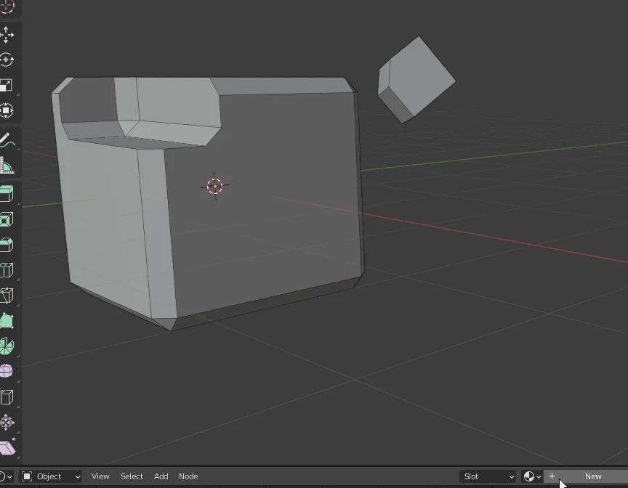This screenshot has height=488, width=628.
Task: Activate the Measure tool
Action: (x=9, y=166)
